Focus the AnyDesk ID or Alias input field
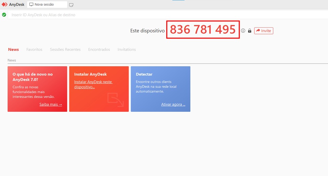The image size is (328, 176). click(x=168, y=15)
